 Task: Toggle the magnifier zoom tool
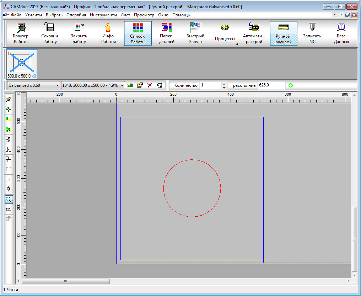tap(9, 199)
